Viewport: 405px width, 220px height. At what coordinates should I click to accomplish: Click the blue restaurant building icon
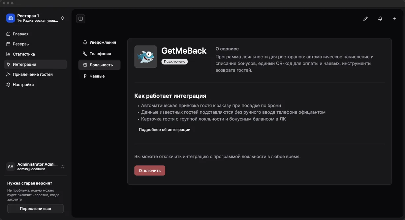pos(11,18)
